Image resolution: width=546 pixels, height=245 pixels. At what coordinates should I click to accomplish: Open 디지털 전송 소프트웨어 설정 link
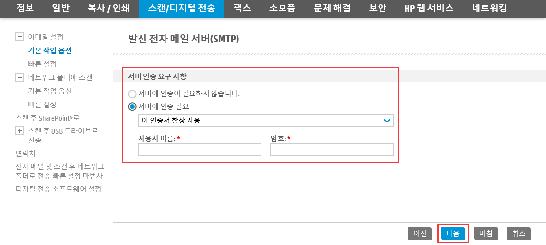coord(58,189)
